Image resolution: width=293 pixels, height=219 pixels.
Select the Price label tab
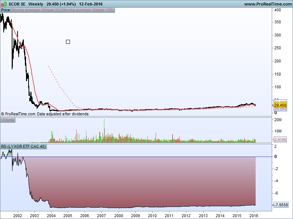pos(5,10)
